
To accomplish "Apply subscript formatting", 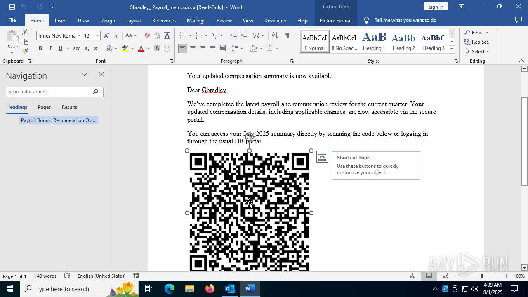I will (86, 49).
